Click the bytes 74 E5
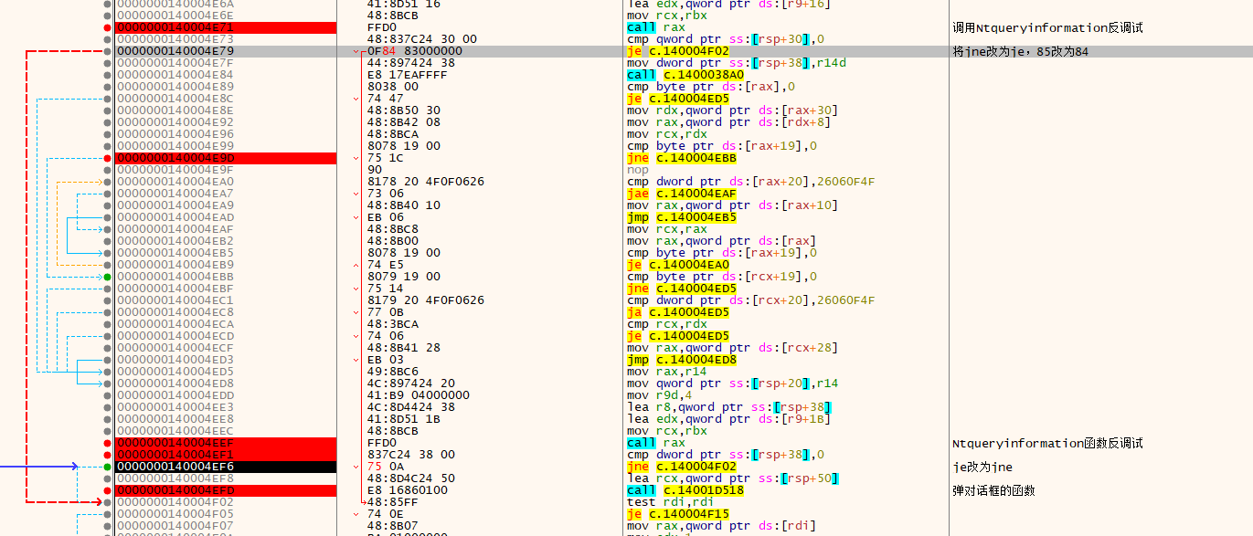 pyautogui.click(x=385, y=265)
